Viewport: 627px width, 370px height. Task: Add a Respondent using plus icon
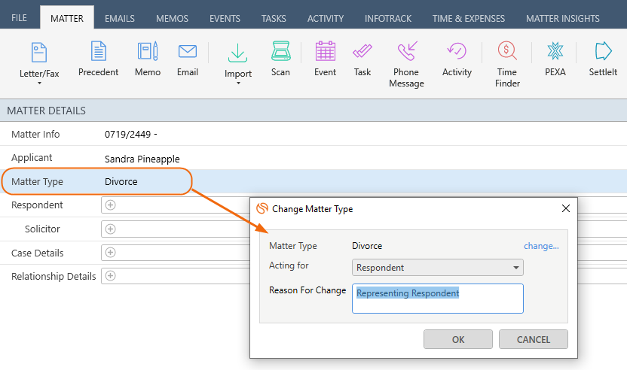(x=110, y=205)
